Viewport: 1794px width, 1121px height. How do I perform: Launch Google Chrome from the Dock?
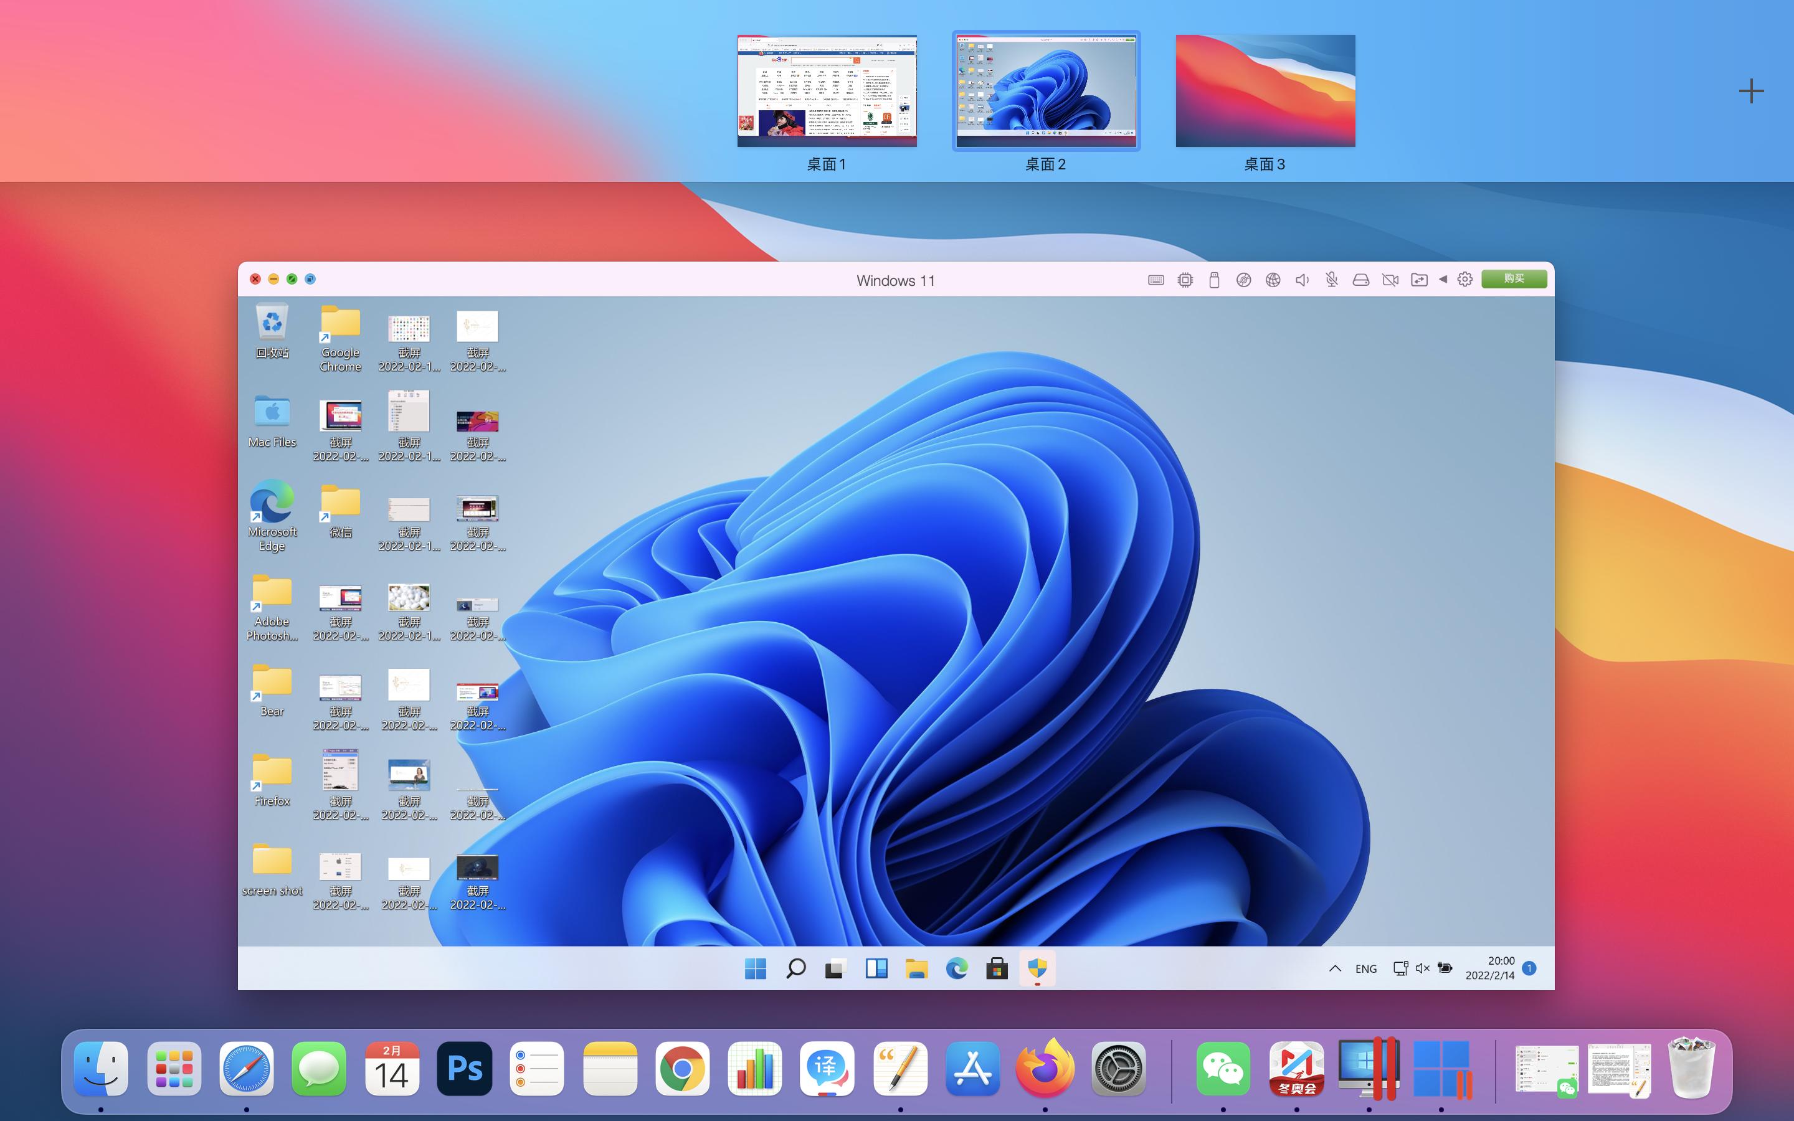click(682, 1068)
